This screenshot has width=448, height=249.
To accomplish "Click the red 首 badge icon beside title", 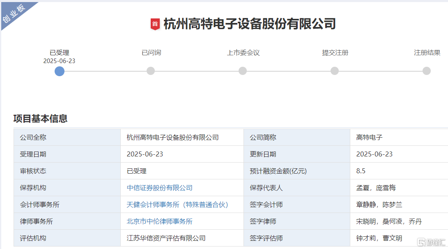I will coord(155,24).
